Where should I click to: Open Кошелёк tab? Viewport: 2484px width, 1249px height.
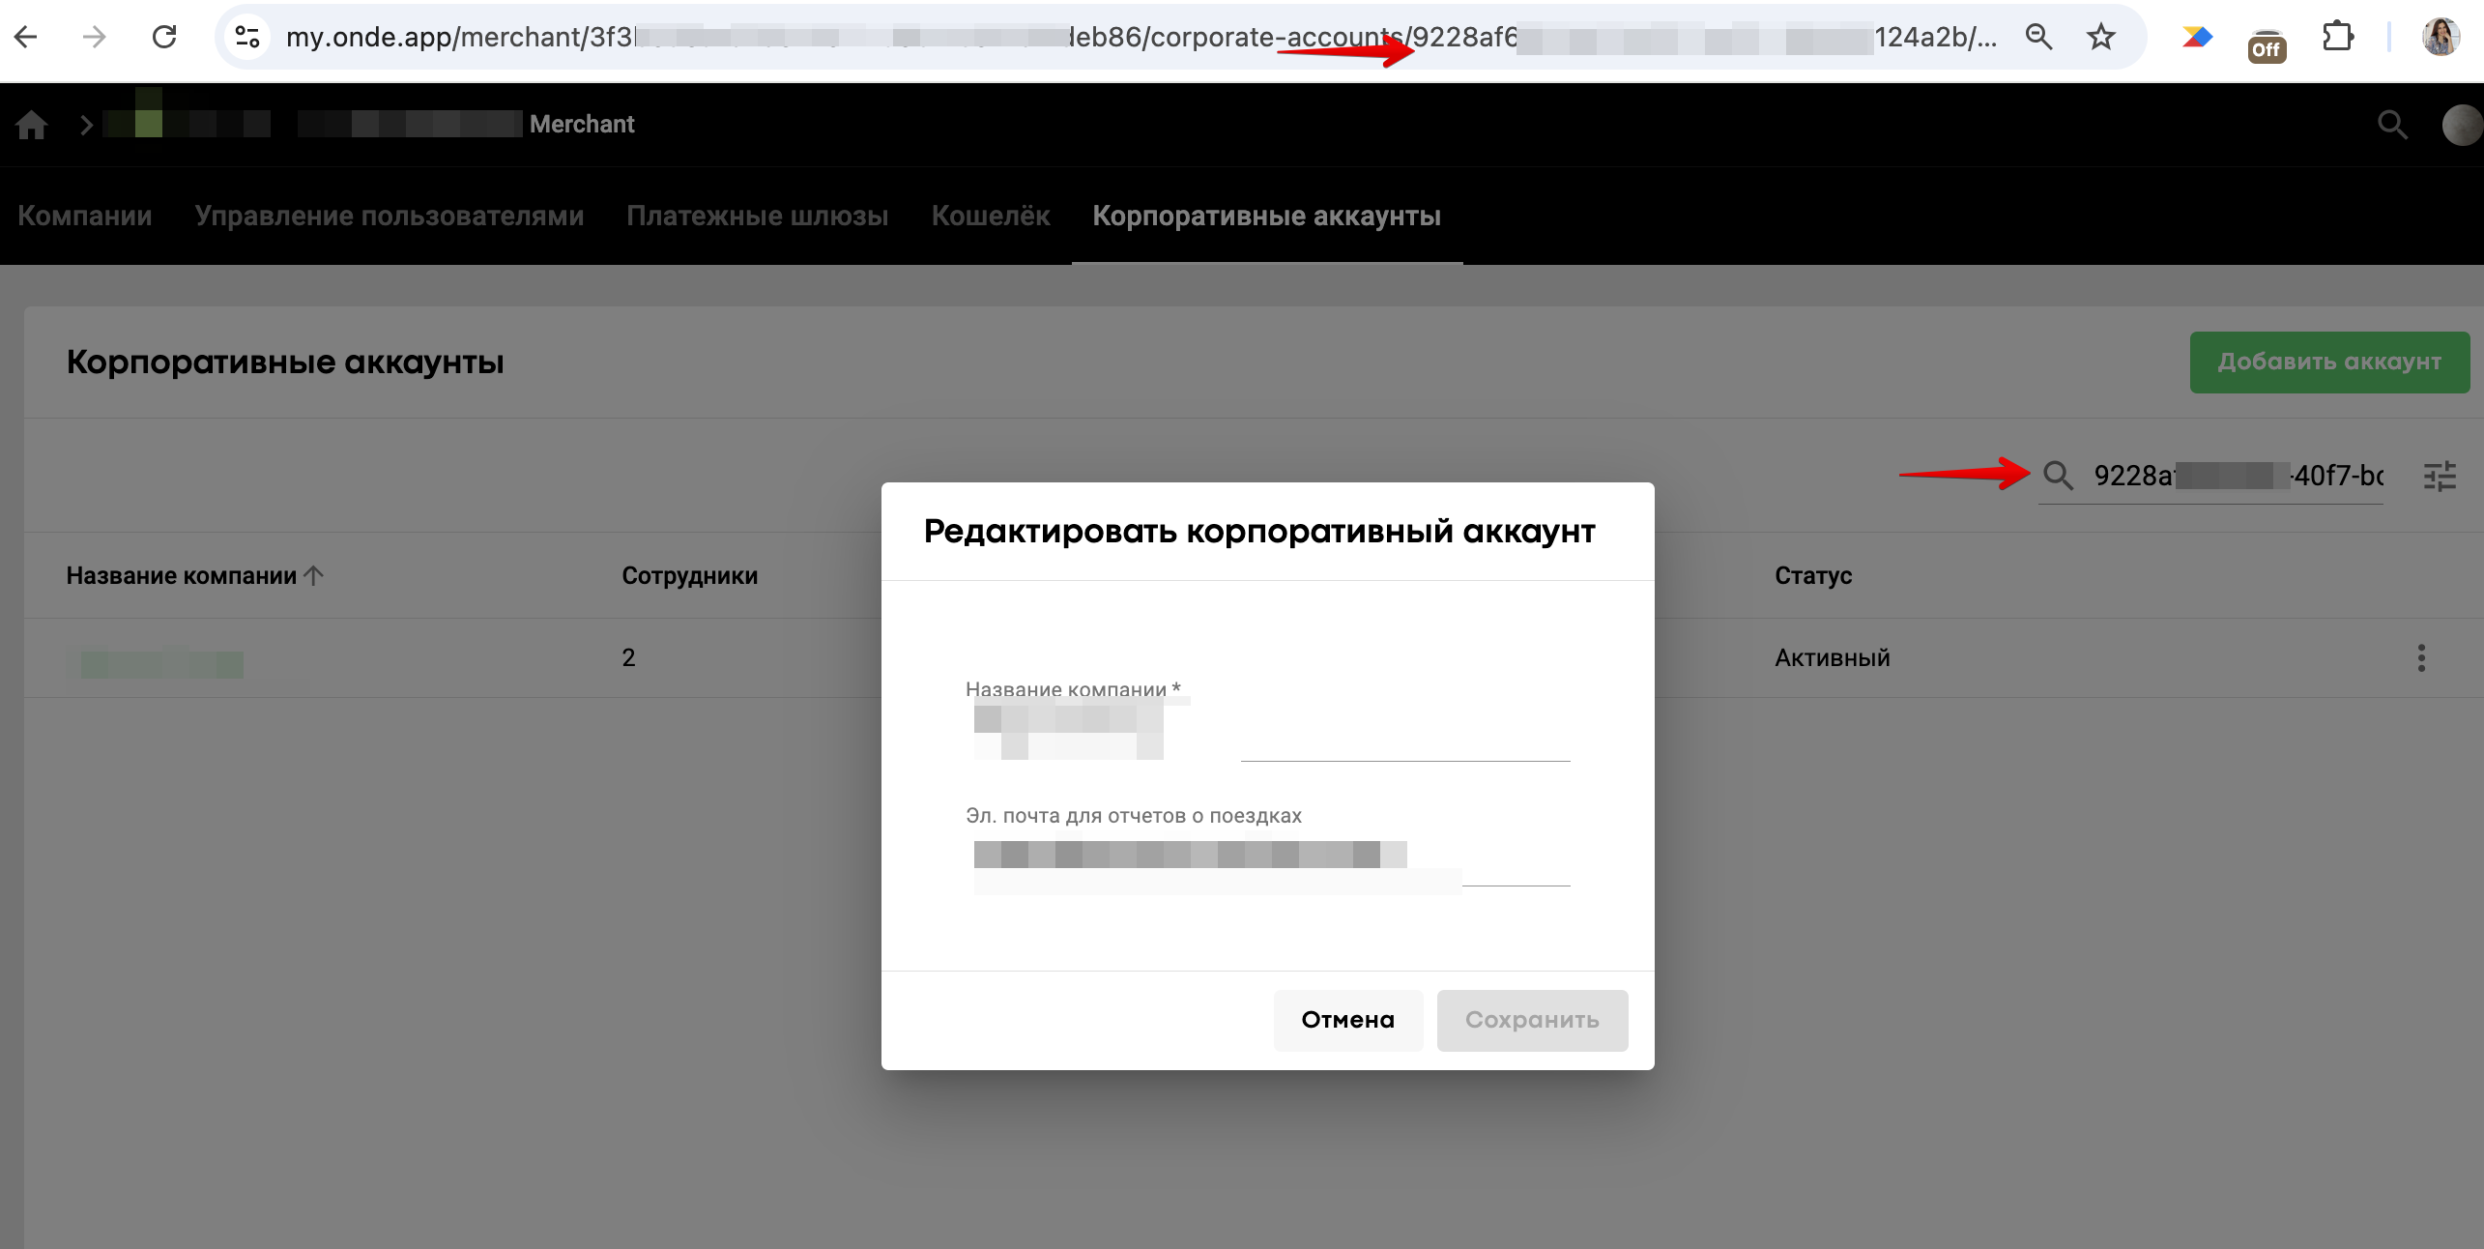coord(990,216)
